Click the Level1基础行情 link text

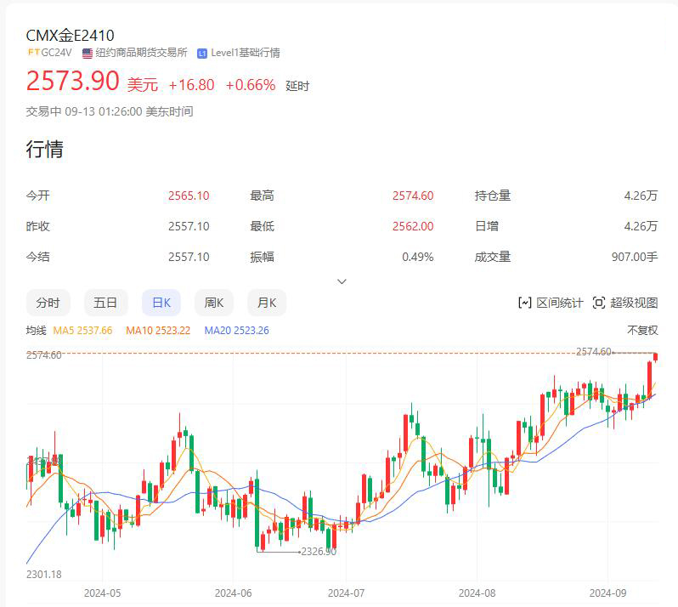246,53
